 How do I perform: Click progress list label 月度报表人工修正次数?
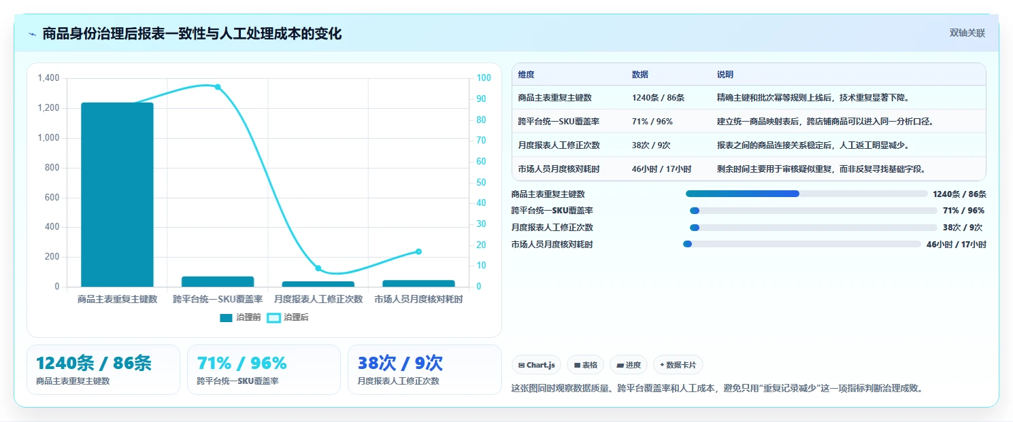[x=552, y=228]
